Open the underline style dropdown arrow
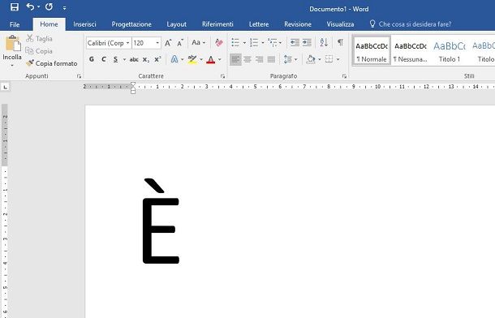Screen dimensions: 495x318 124,59
